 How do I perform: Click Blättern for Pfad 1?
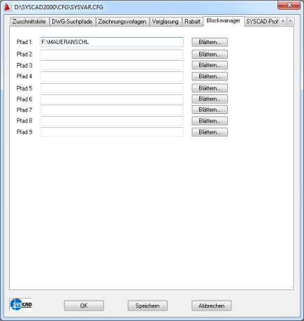(210, 42)
